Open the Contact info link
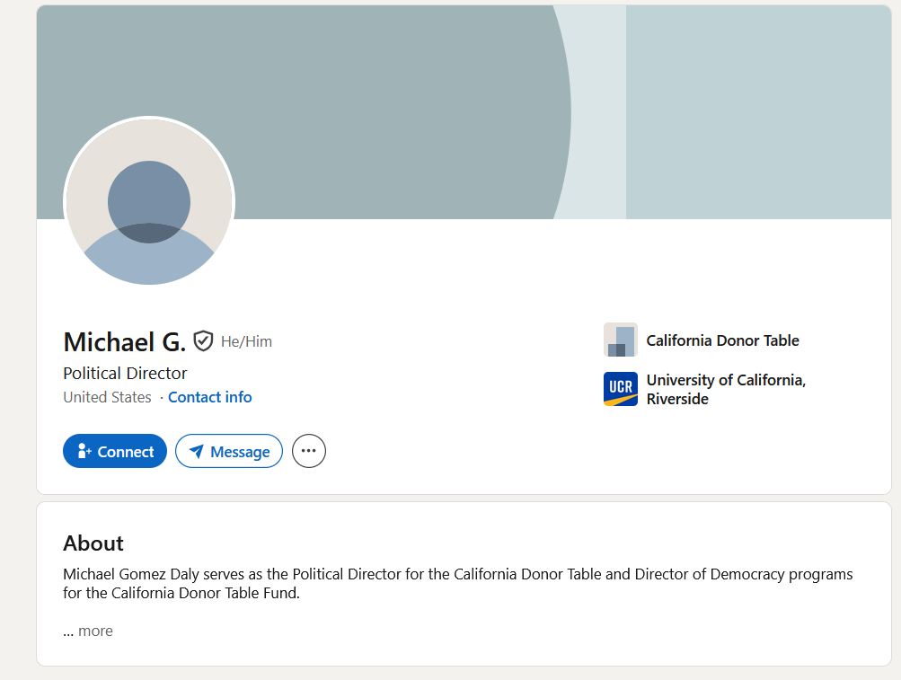 pyautogui.click(x=209, y=397)
